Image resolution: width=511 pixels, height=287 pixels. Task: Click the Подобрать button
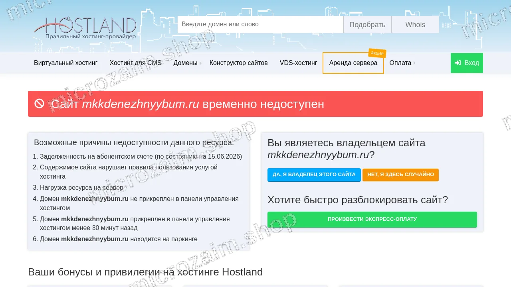(x=367, y=24)
